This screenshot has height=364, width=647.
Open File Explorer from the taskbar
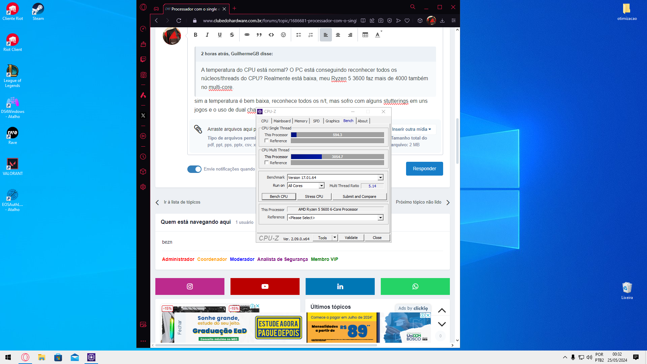(41, 357)
